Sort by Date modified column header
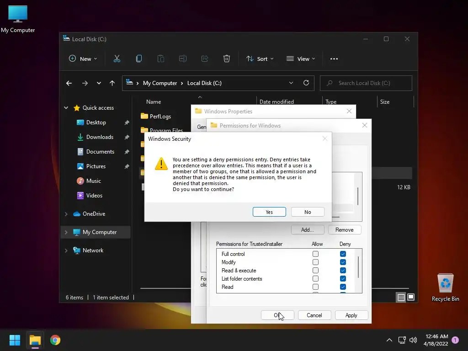The image size is (468, 351). pyautogui.click(x=277, y=102)
